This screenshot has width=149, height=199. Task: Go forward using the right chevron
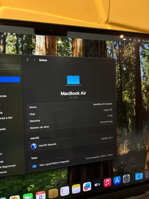coord(35,60)
